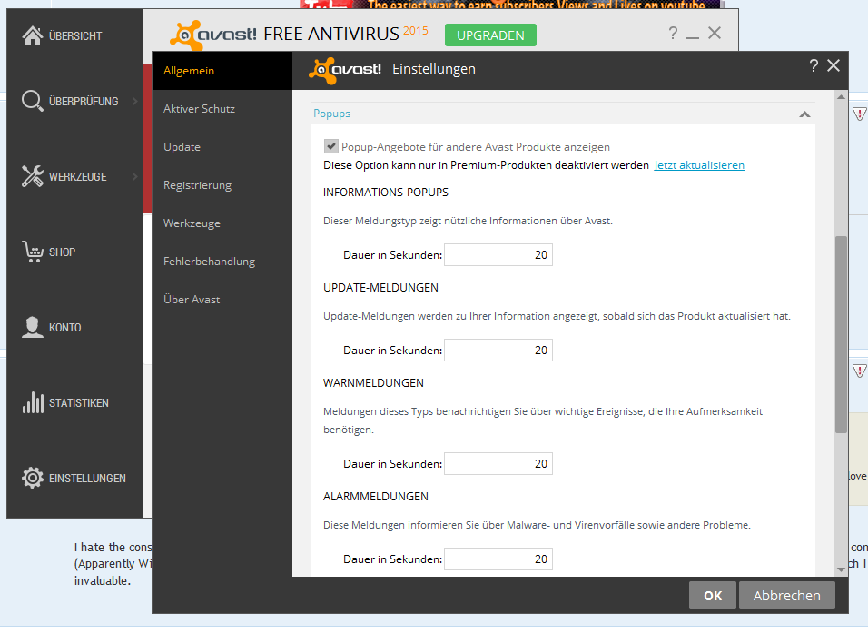Select the Fehlerbehandlung settings tab
Screen dimensions: 868x633
pyautogui.click(x=209, y=261)
